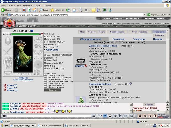171x128 pixels.
Task: Remove the Надеть "))" set with red X
Action: click(5, 90)
